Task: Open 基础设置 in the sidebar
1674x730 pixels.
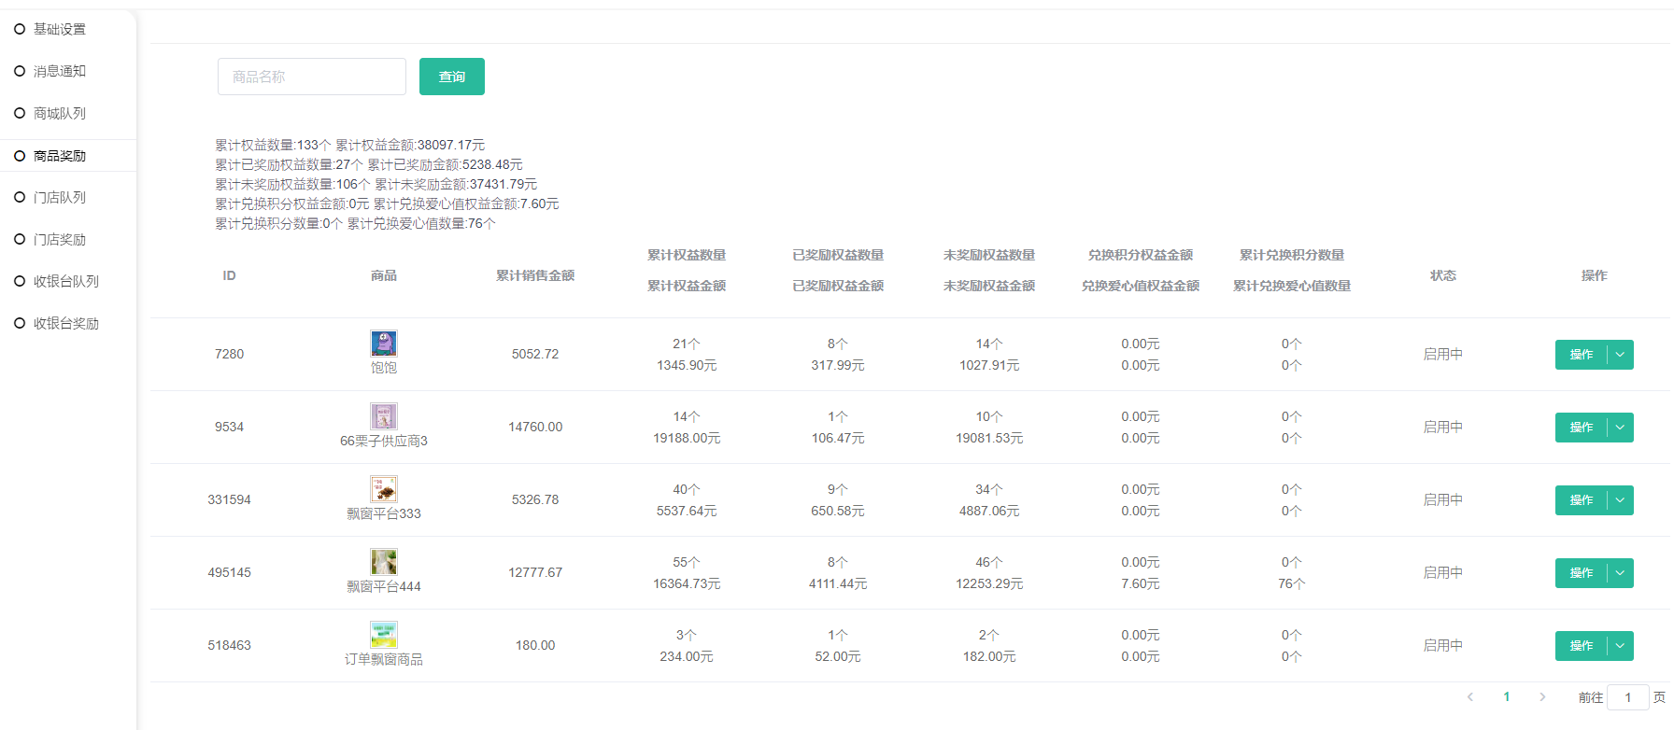Action: pos(60,29)
